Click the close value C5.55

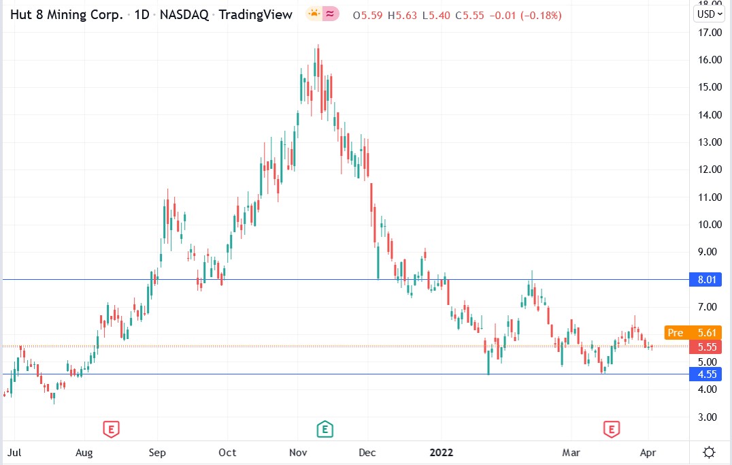click(x=470, y=16)
